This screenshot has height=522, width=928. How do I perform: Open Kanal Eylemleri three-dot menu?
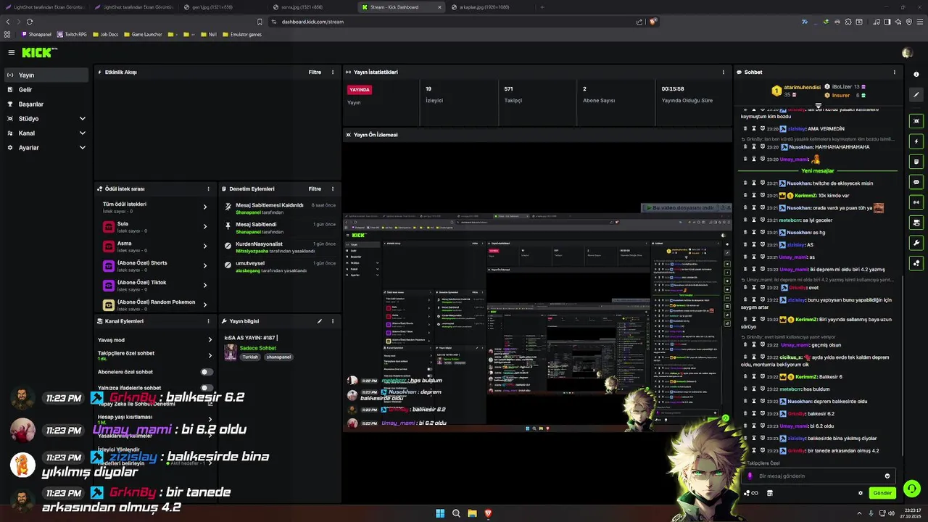208,321
